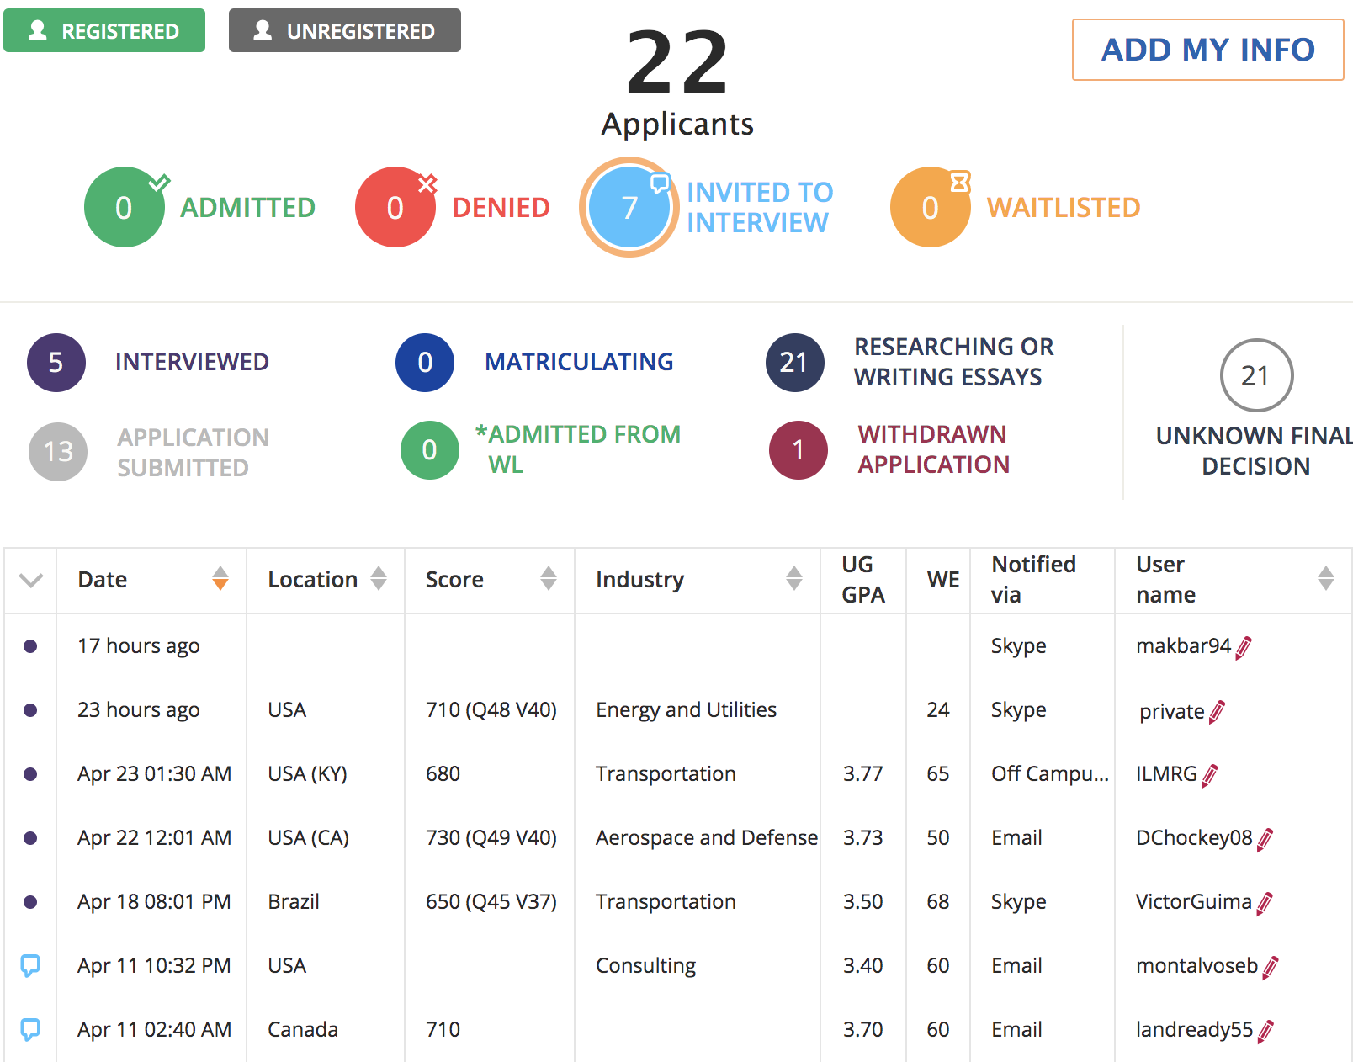The image size is (1353, 1062).
Task: Select the Withdrawn Application status filter
Action: click(799, 450)
